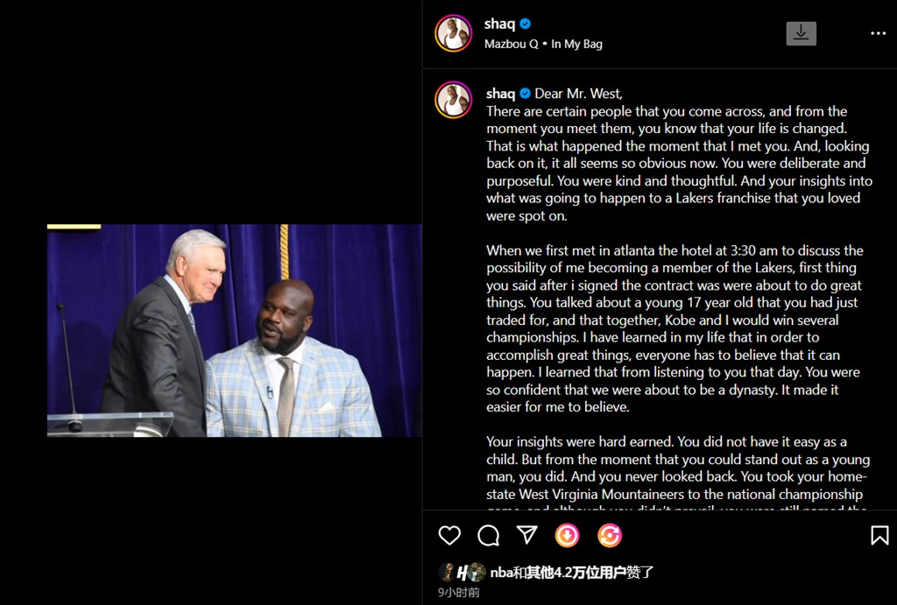This screenshot has height=605, width=897.
Task: Click shaq's avatar beside the caption
Action: pos(454,100)
